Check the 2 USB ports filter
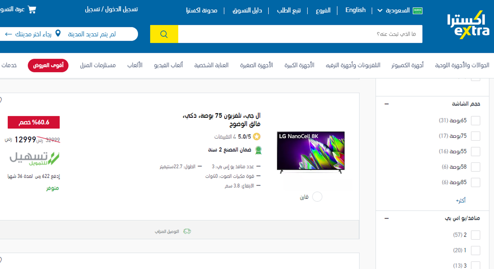Screen dimensions: 494x269 pyautogui.click(x=476, y=235)
